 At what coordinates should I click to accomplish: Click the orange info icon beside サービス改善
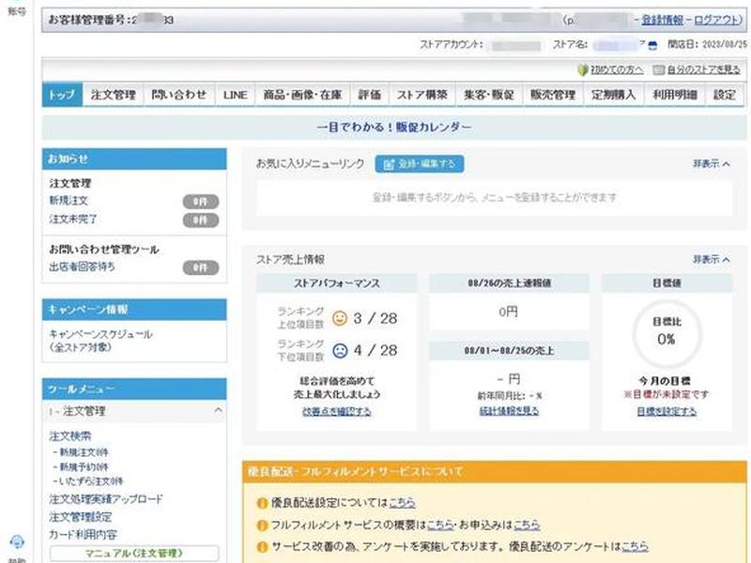tap(262, 547)
